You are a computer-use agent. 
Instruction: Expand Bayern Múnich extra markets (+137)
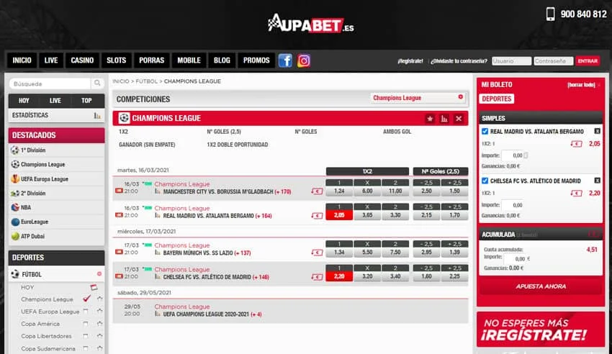[243, 253]
